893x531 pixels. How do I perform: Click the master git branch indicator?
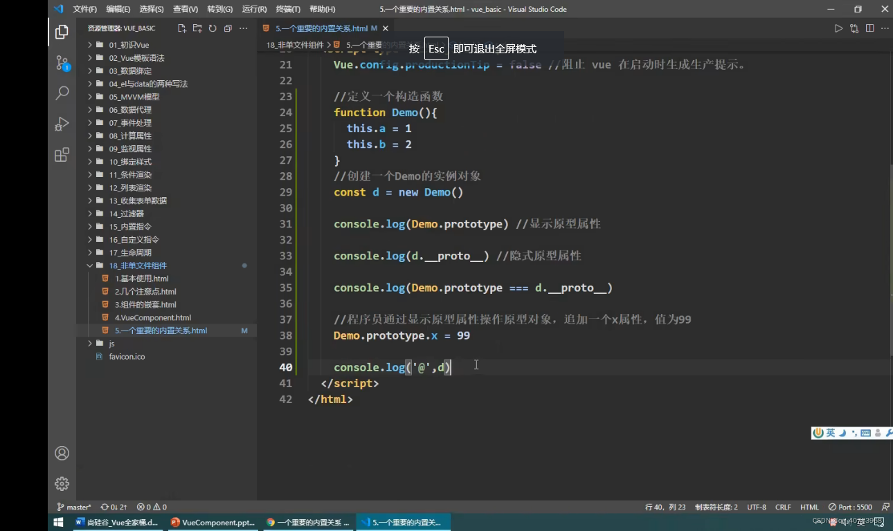tap(73, 507)
